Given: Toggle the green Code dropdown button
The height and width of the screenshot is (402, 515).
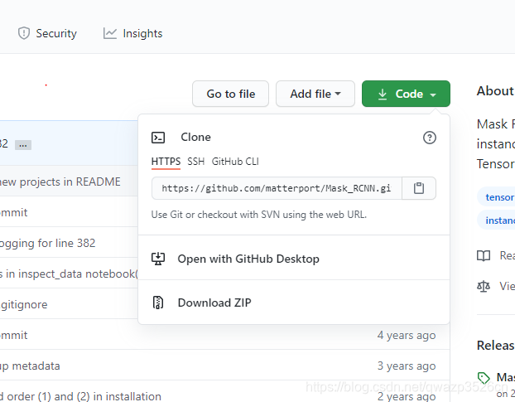Looking at the screenshot, I should point(406,94).
